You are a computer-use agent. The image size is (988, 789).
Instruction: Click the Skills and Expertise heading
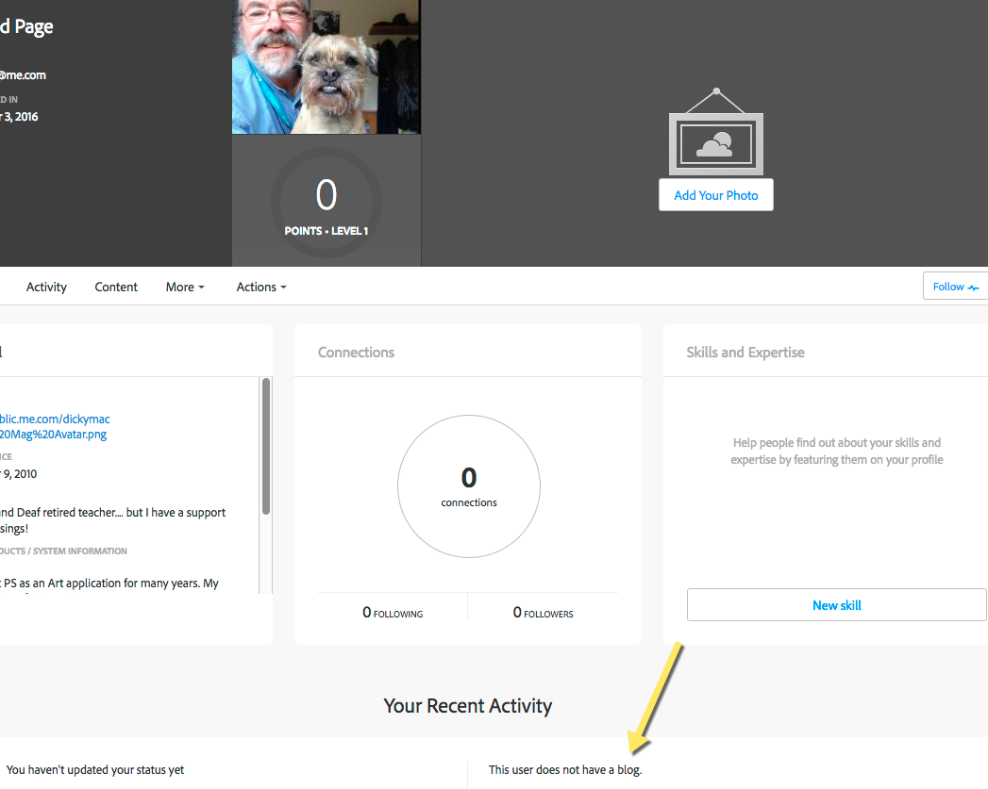coord(745,353)
